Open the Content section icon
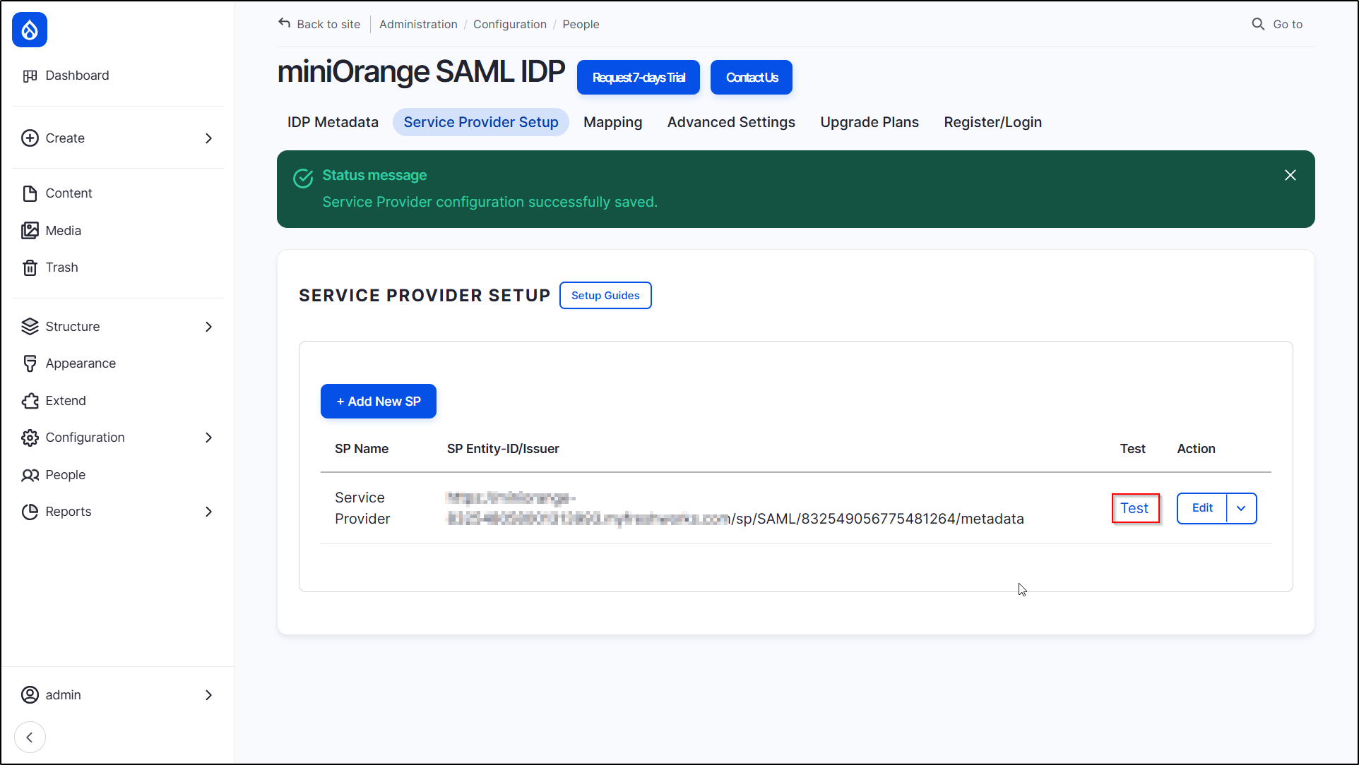 click(x=30, y=193)
